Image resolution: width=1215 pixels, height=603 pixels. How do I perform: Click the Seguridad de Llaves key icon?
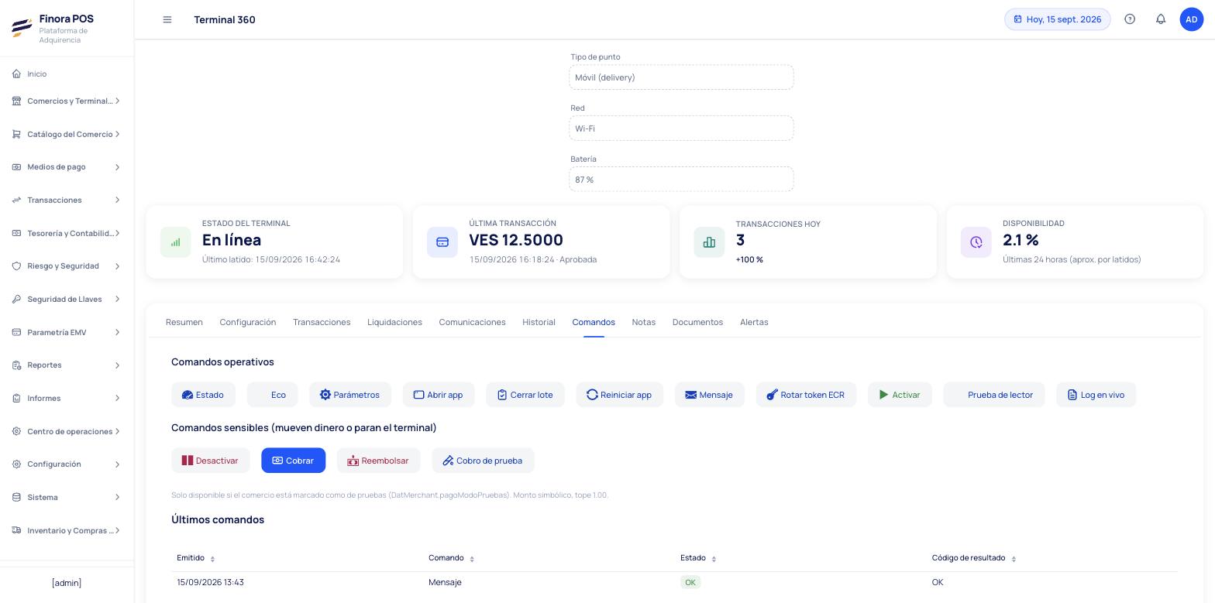[16, 299]
